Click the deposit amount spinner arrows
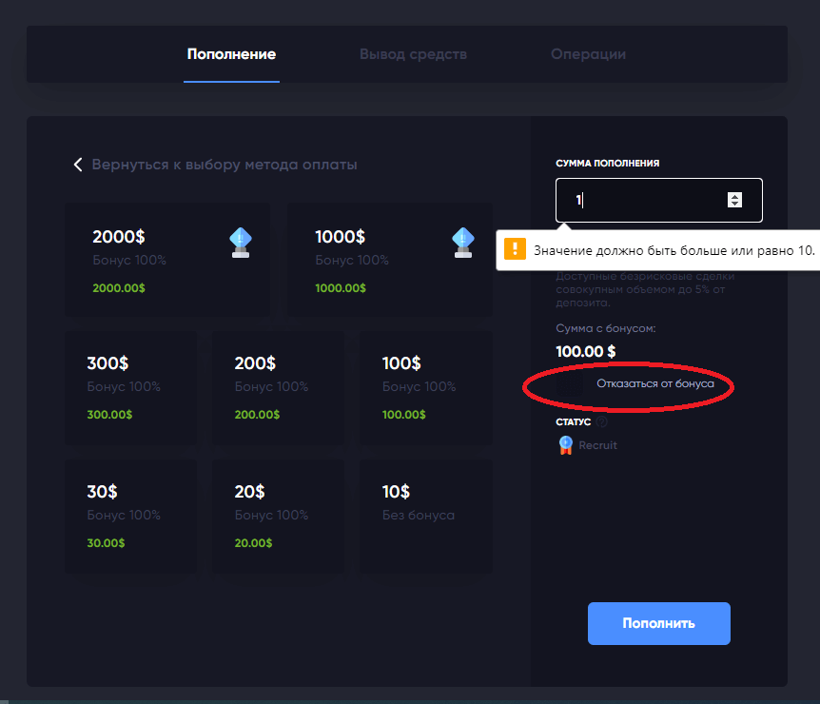The image size is (820, 704). click(734, 200)
